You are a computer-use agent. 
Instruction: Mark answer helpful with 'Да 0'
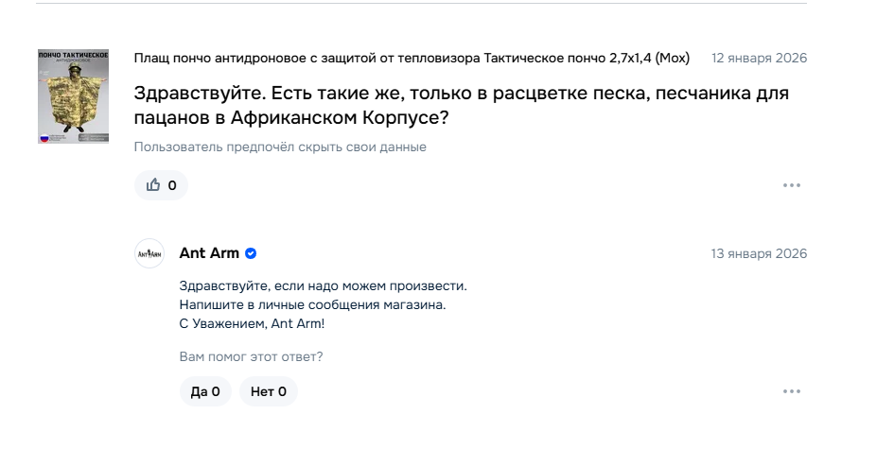(205, 391)
